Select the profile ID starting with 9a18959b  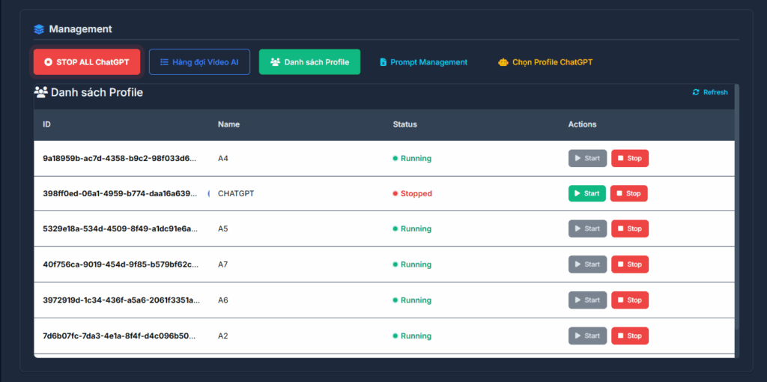coord(120,158)
